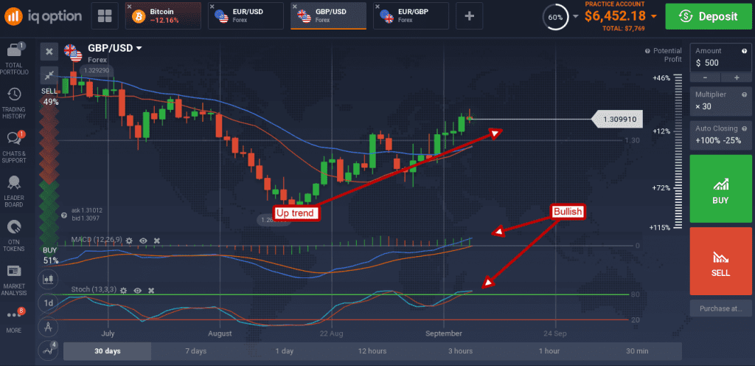
Task: Click the BUY 51% sentiment label
Action: coord(50,255)
